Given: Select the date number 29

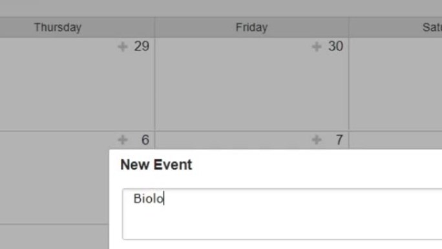Looking at the screenshot, I should pyautogui.click(x=142, y=47).
